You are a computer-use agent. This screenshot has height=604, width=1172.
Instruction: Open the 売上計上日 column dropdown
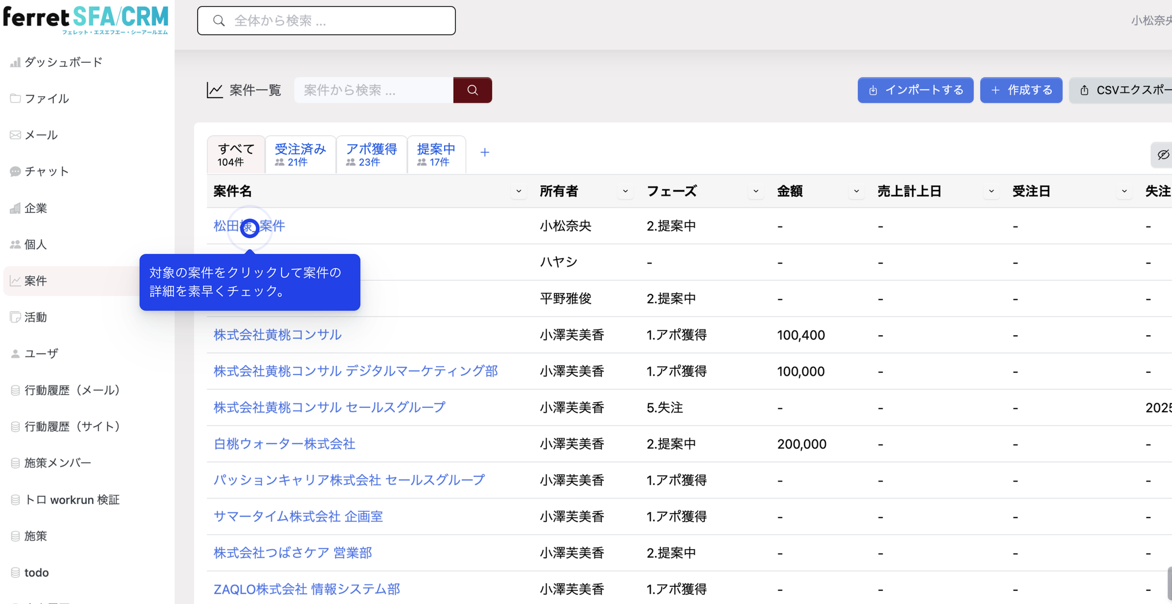[x=991, y=191]
